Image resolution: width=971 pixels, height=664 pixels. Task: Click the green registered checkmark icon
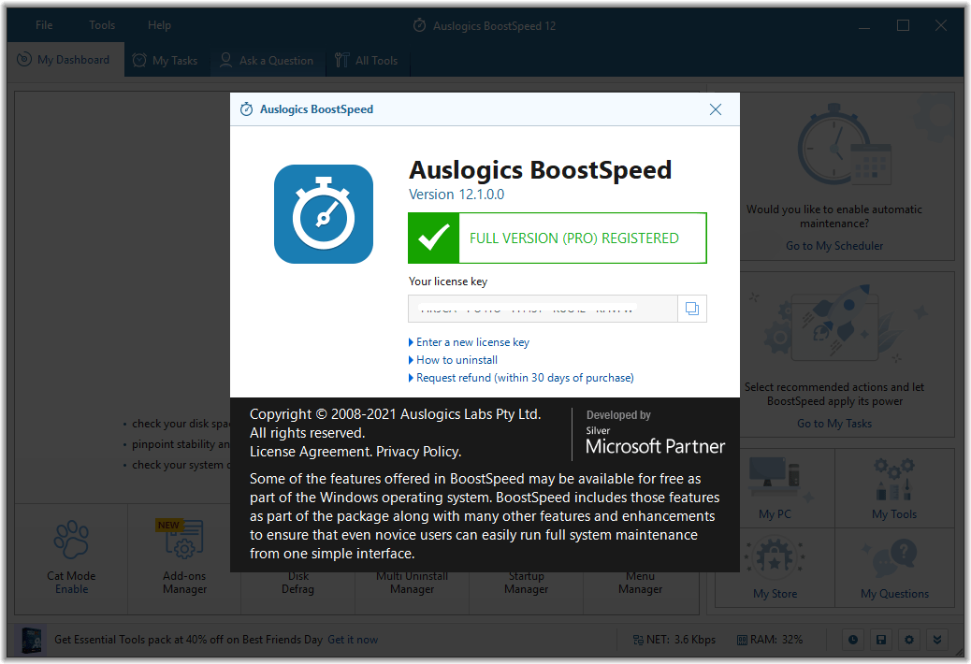pos(433,238)
